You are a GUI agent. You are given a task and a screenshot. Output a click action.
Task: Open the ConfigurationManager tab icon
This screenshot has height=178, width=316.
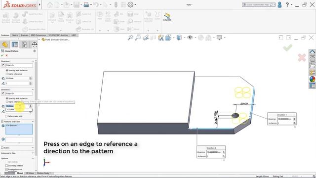(x=25, y=44)
